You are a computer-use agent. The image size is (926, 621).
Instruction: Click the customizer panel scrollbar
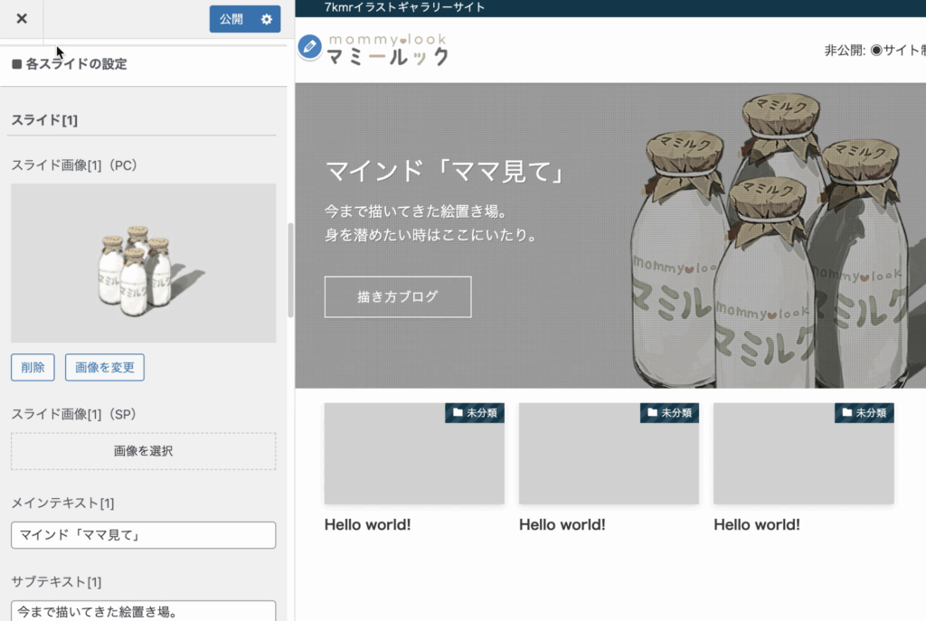click(290, 269)
